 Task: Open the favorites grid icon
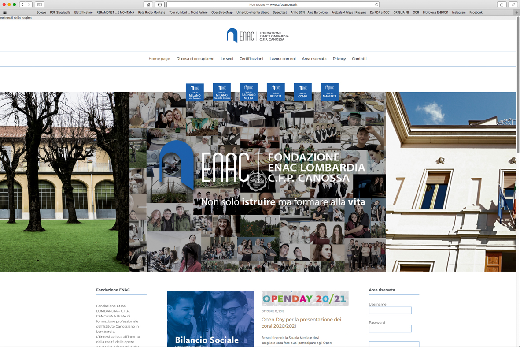coord(5,12)
